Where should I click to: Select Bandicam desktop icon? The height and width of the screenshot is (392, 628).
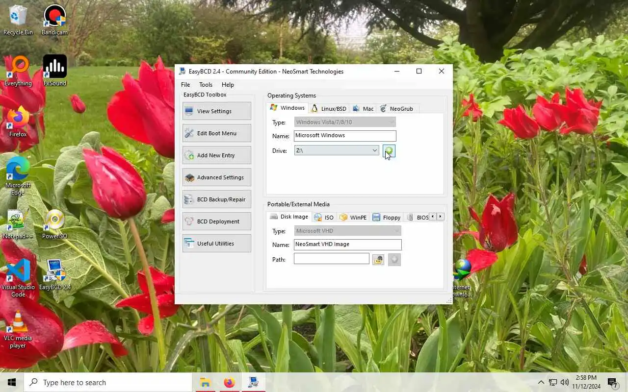pos(55,20)
